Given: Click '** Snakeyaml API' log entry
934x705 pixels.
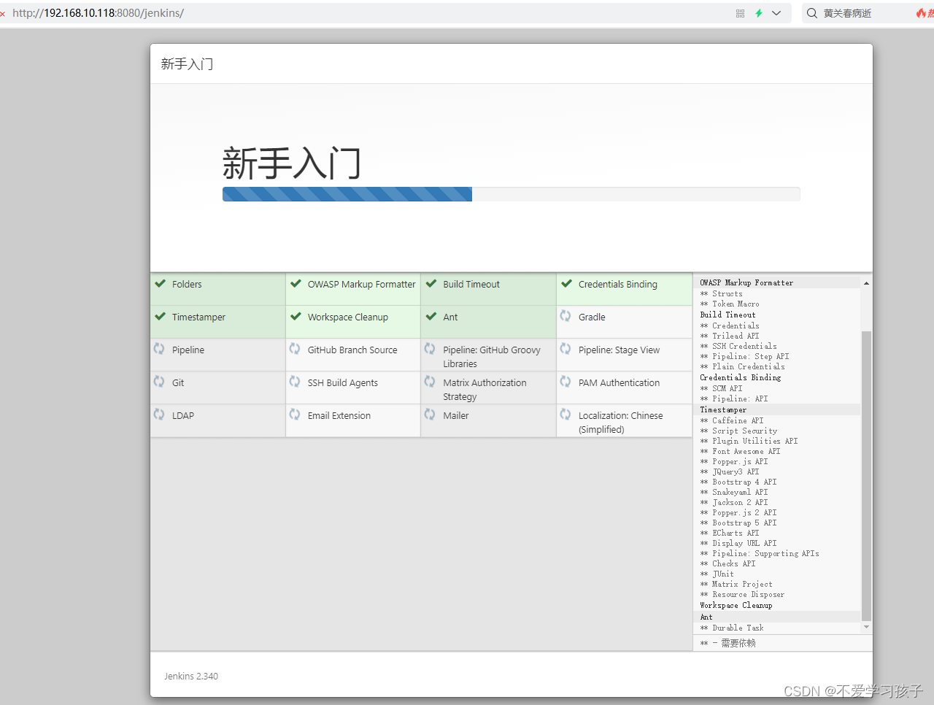Looking at the screenshot, I should pyautogui.click(x=734, y=492).
